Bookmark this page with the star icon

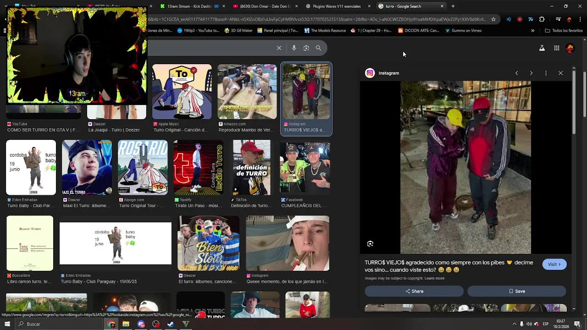pos(493,19)
